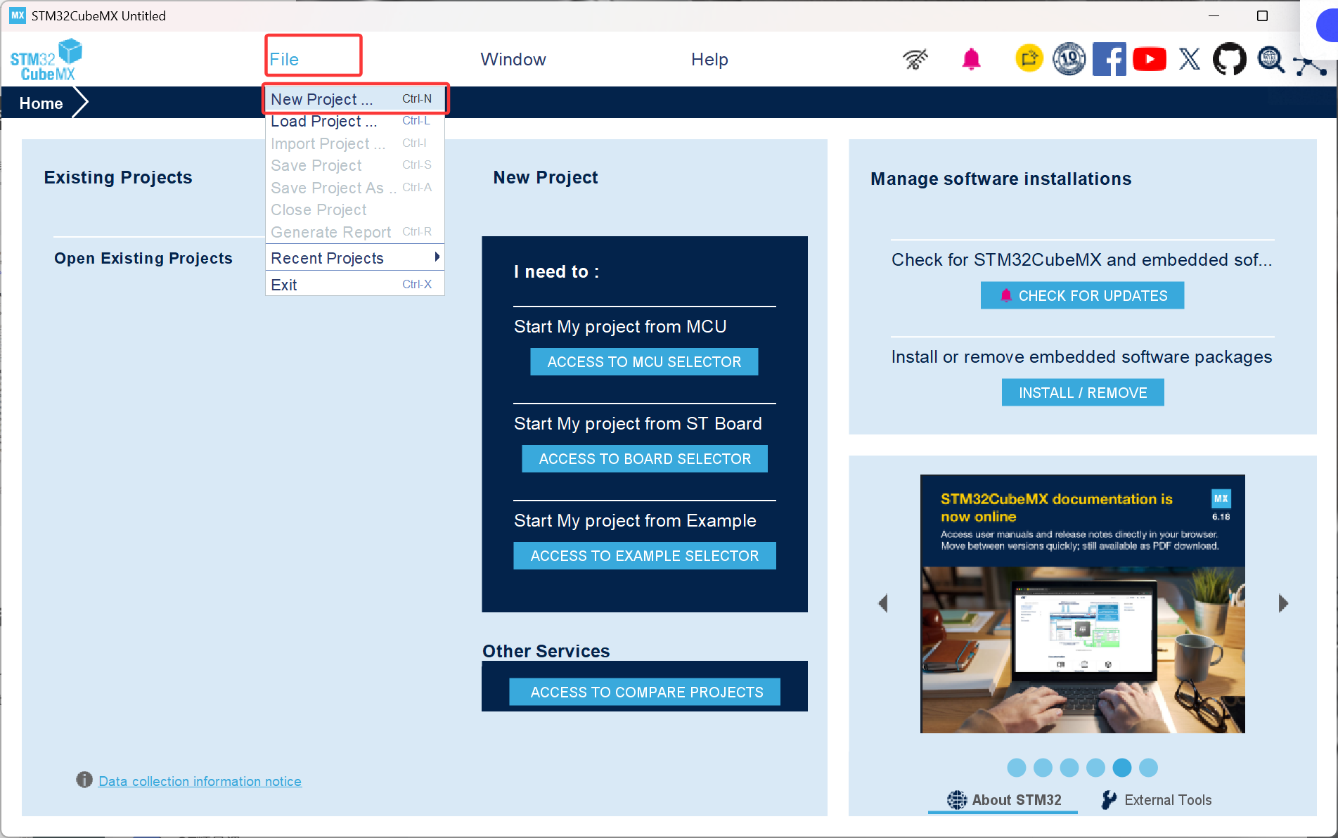Click 'Start My project from ST Board' text
This screenshot has width=1338, height=838.
(638, 424)
